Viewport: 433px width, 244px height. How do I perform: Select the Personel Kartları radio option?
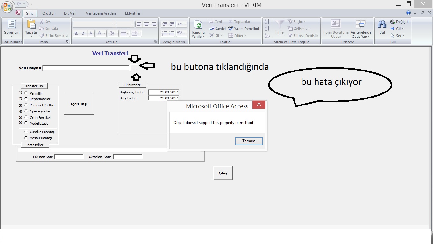[x=26, y=105]
